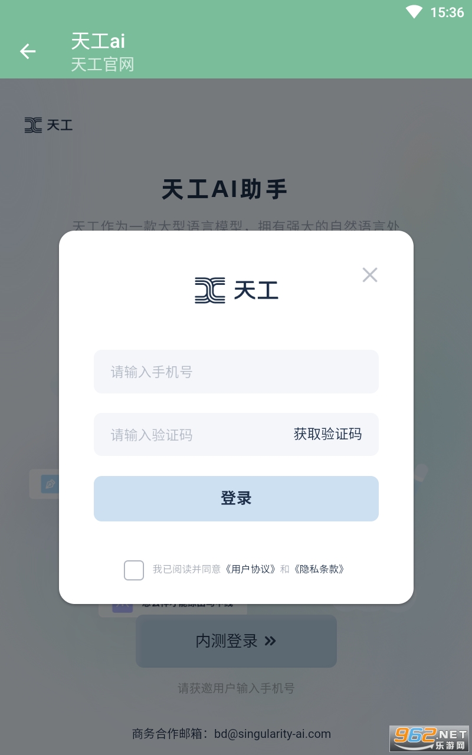Image resolution: width=472 pixels, height=755 pixels.
Task: Click the double chevron on 内测登录
Action: [x=270, y=641]
